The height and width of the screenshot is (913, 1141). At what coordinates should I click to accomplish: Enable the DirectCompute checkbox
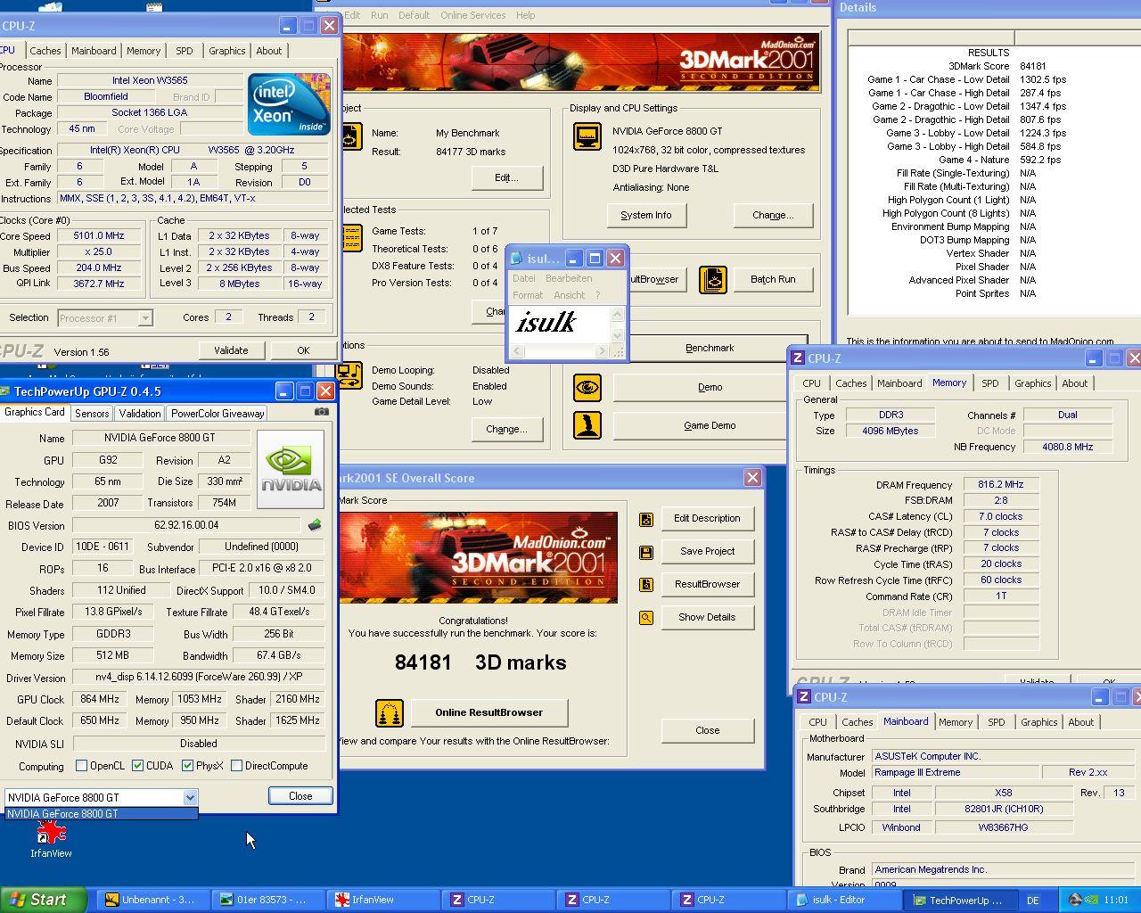tap(236, 766)
